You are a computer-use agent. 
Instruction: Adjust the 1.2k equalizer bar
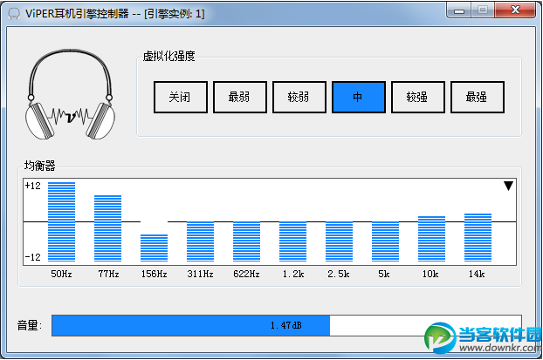point(293,241)
